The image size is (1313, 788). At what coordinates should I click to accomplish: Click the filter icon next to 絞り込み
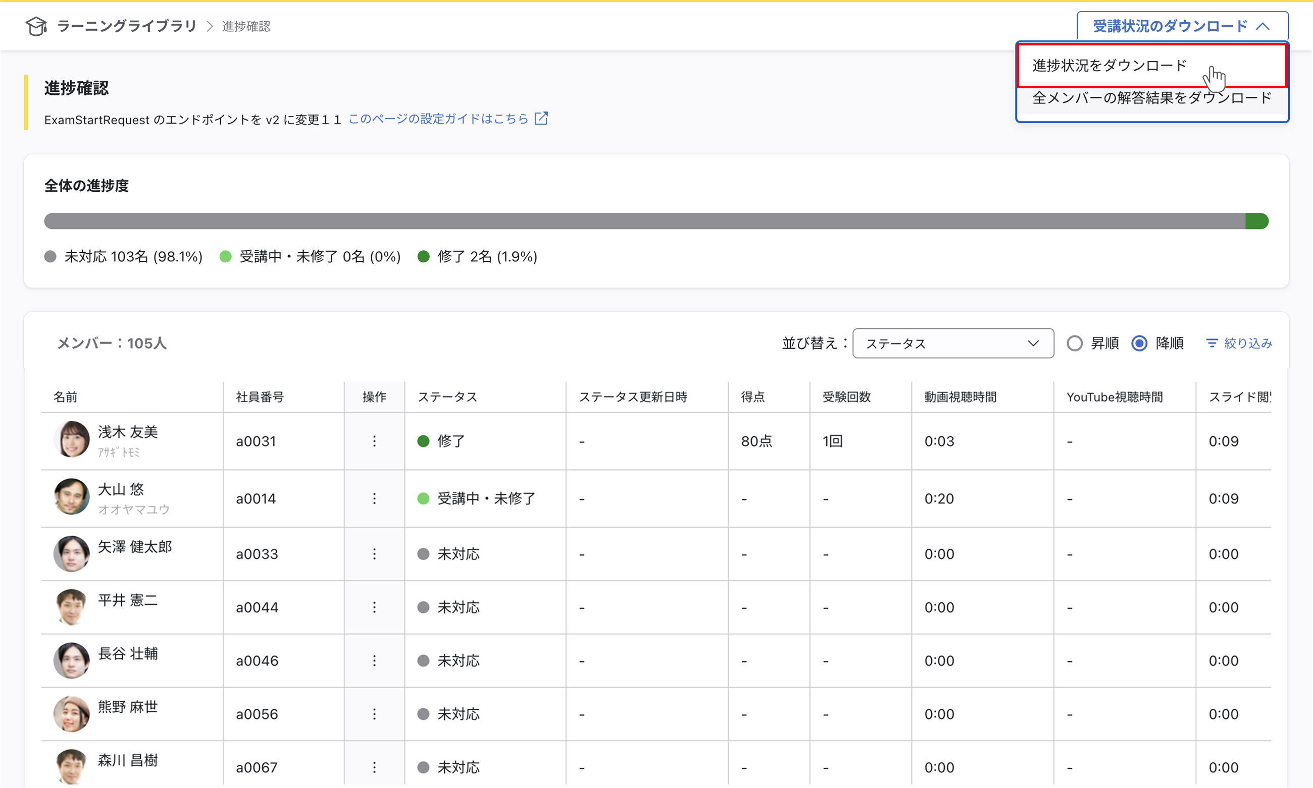pos(1212,343)
